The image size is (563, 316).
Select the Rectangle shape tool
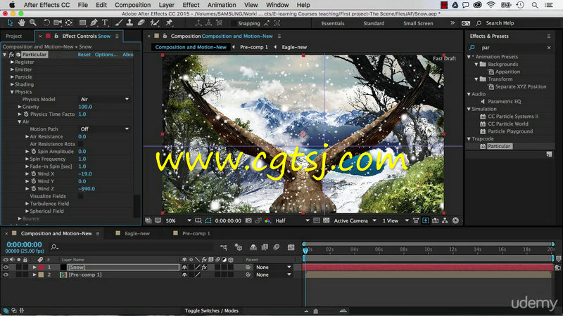82,23
